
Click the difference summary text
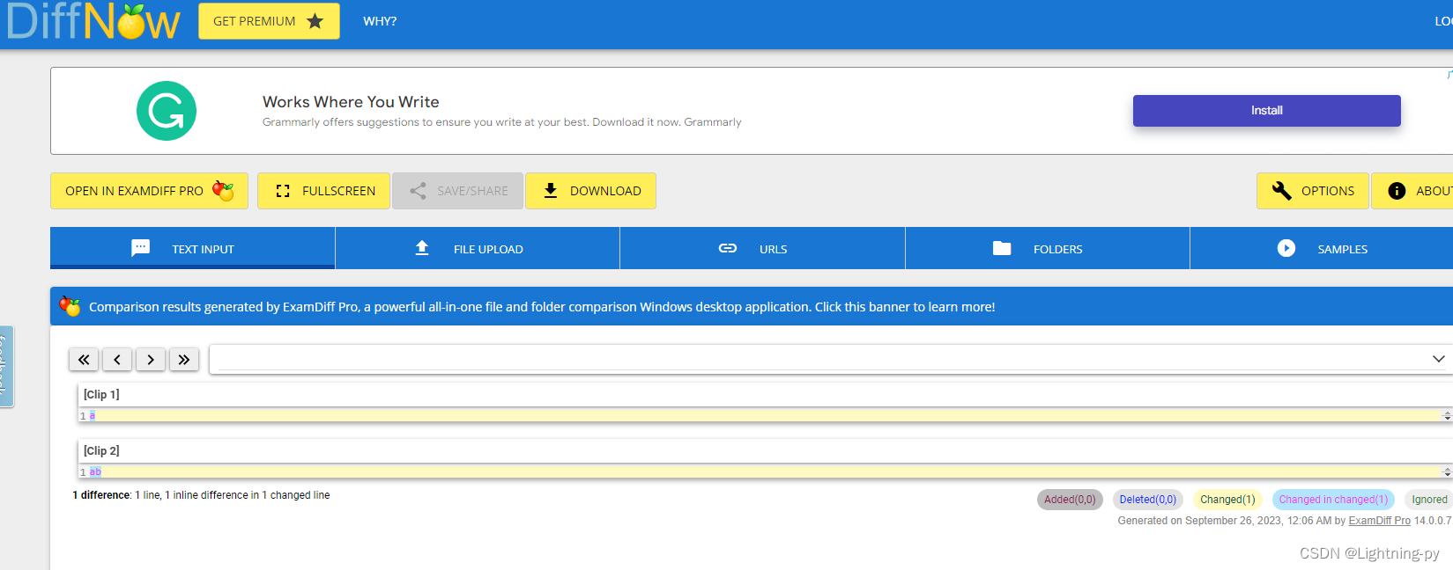201,495
